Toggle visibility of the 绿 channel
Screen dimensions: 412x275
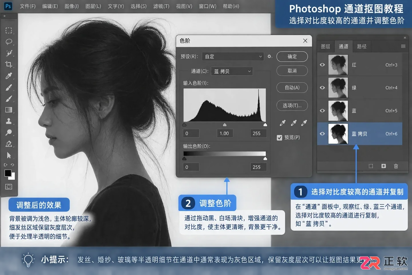(x=322, y=88)
